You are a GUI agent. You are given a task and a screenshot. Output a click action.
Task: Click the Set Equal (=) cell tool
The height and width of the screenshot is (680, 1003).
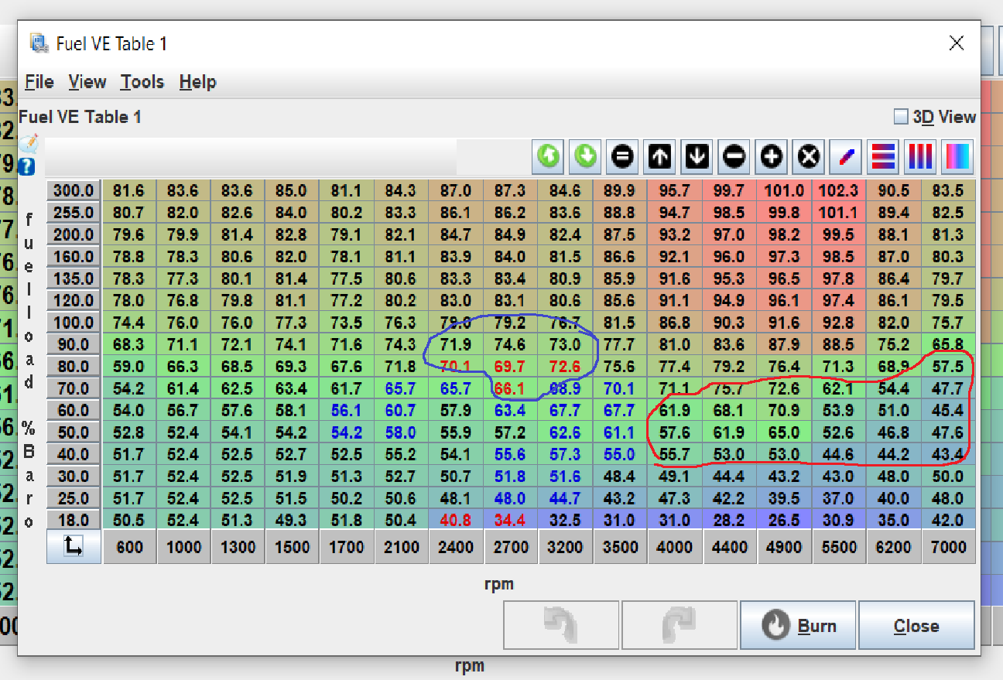click(x=622, y=157)
